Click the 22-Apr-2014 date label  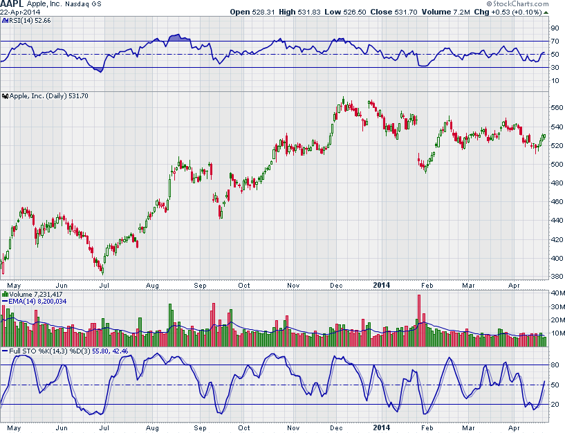coord(20,12)
